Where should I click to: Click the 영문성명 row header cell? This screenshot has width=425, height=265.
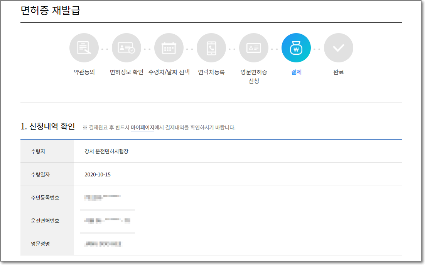point(47,244)
